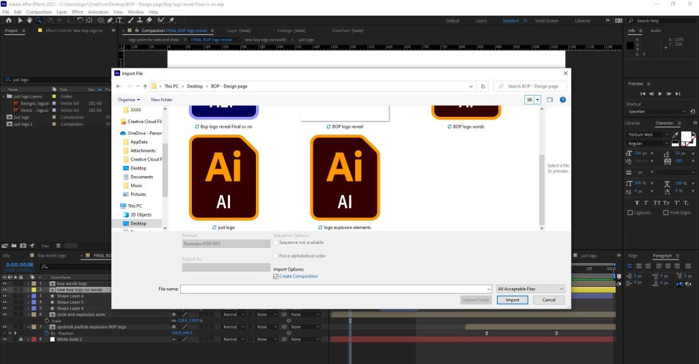699x364 pixels.
Task: Click the Play button in Preview panel
Action: tap(660, 94)
